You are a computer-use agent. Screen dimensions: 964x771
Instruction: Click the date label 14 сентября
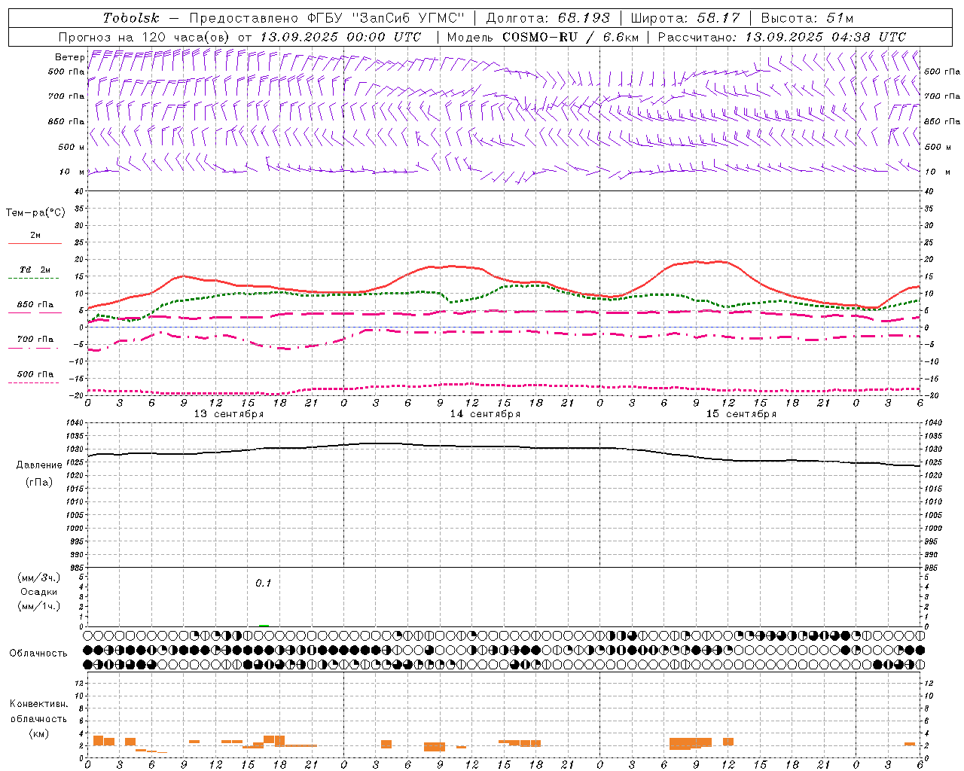485,414
